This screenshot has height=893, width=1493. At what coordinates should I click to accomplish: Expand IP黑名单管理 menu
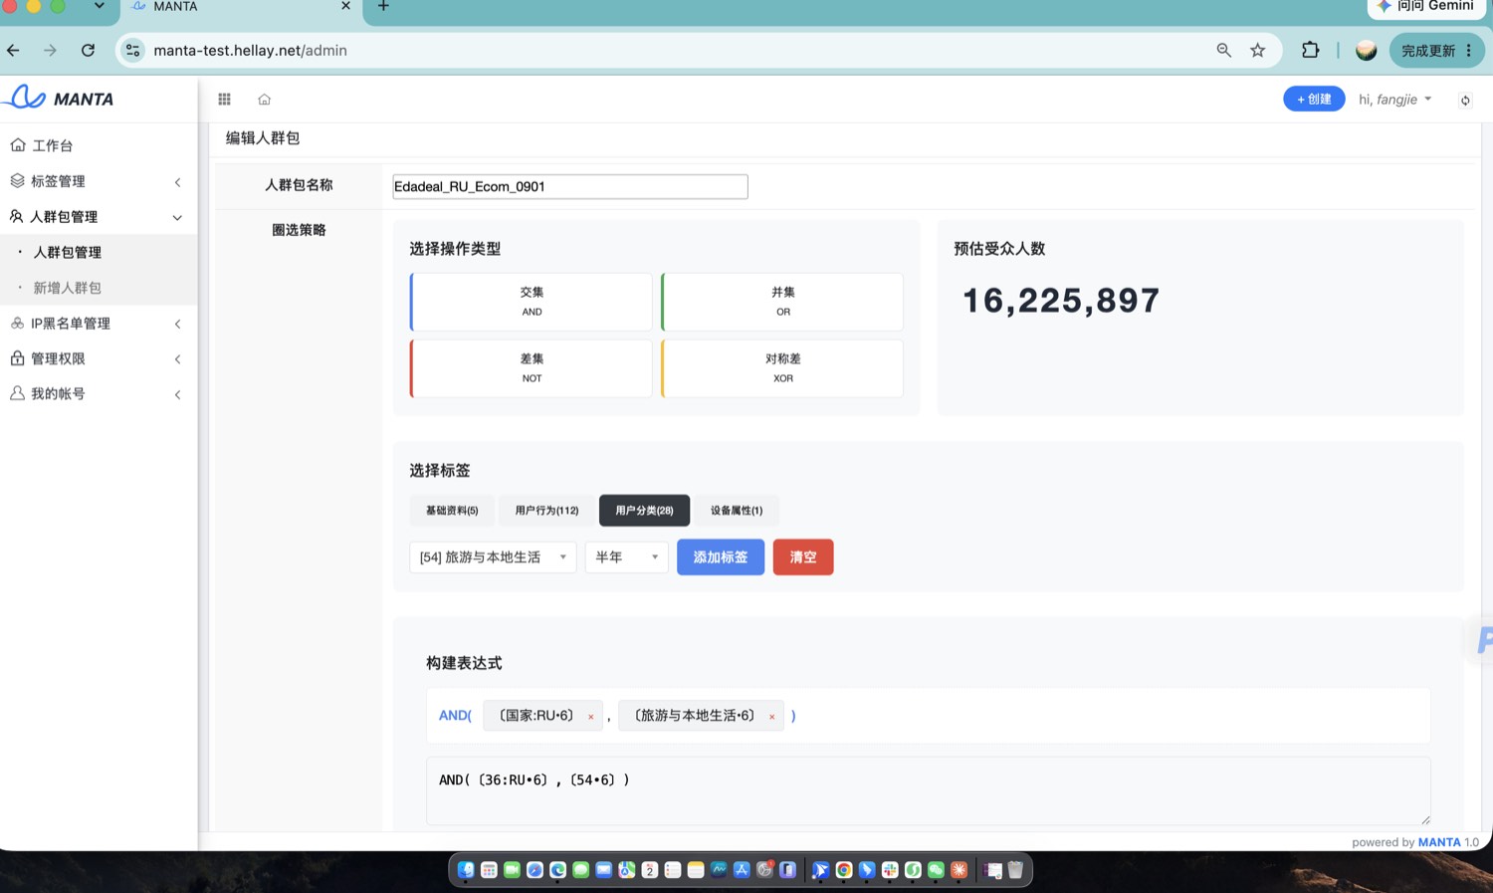coord(99,323)
